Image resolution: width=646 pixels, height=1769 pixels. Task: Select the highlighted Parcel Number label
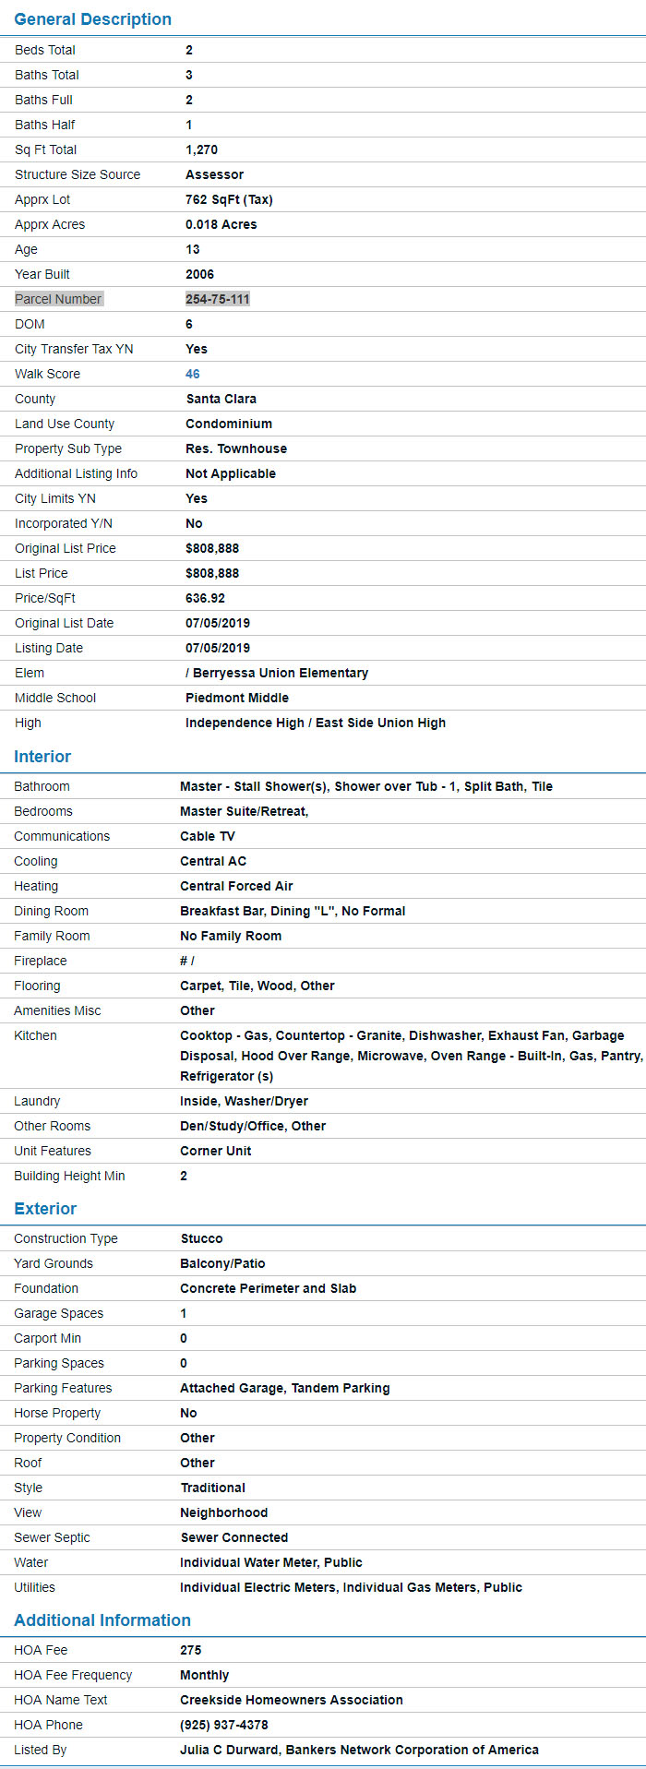click(58, 299)
